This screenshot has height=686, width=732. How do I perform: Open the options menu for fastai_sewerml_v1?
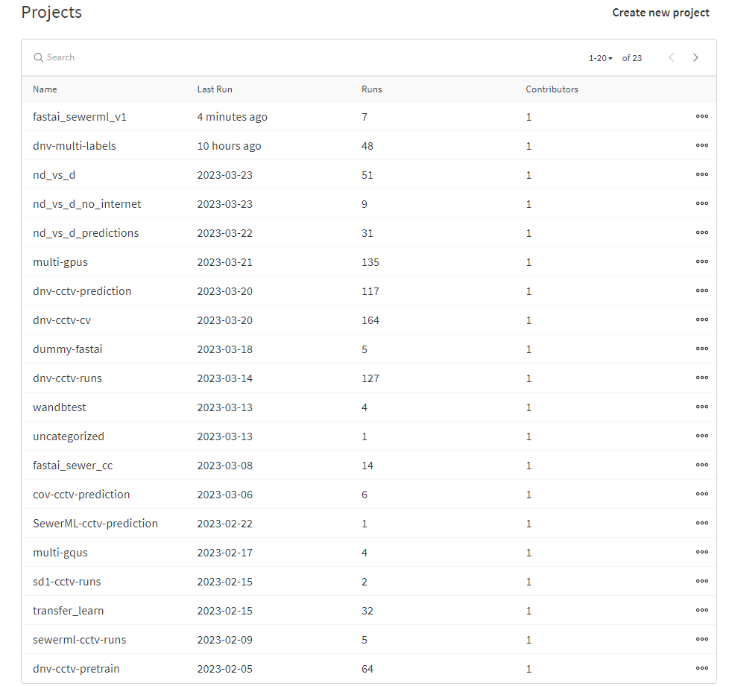[701, 116]
